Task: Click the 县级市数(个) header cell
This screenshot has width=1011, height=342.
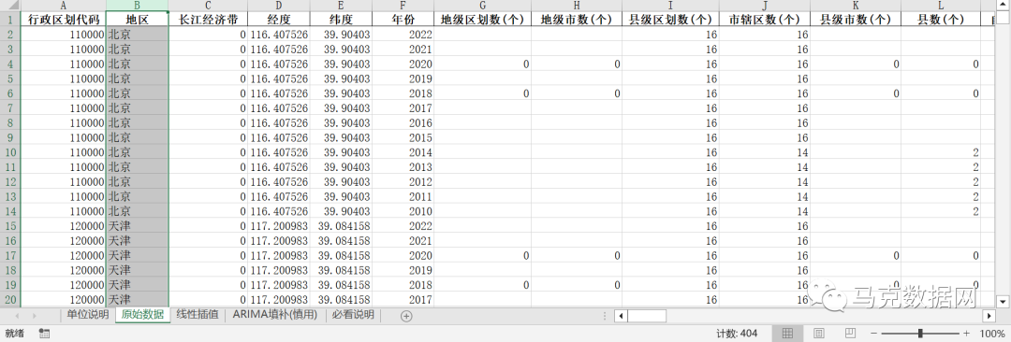Action: [x=856, y=20]
